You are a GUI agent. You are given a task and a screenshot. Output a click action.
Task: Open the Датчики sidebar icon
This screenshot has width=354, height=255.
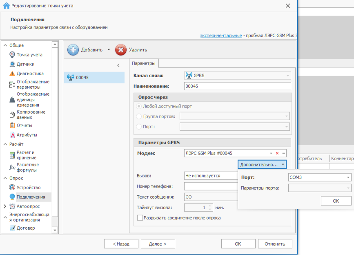click(12, 64)
